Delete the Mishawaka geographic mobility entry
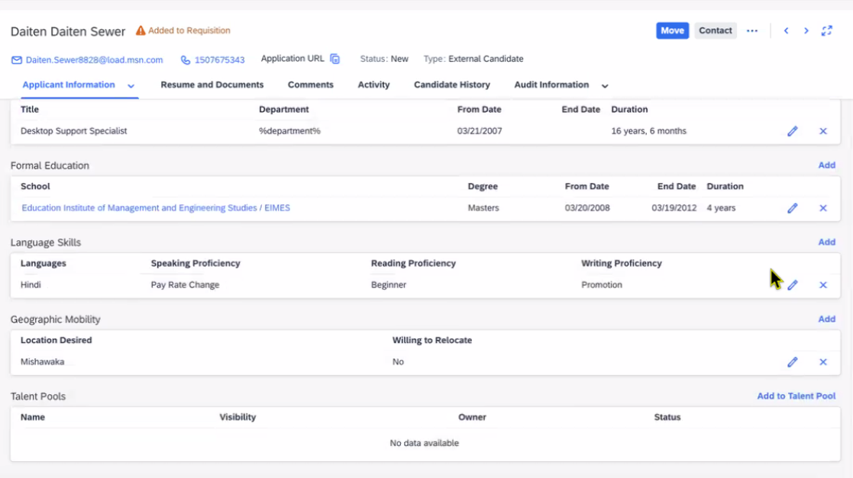Image resolution: width=853 pixels, height=478 pixels. 823,361
